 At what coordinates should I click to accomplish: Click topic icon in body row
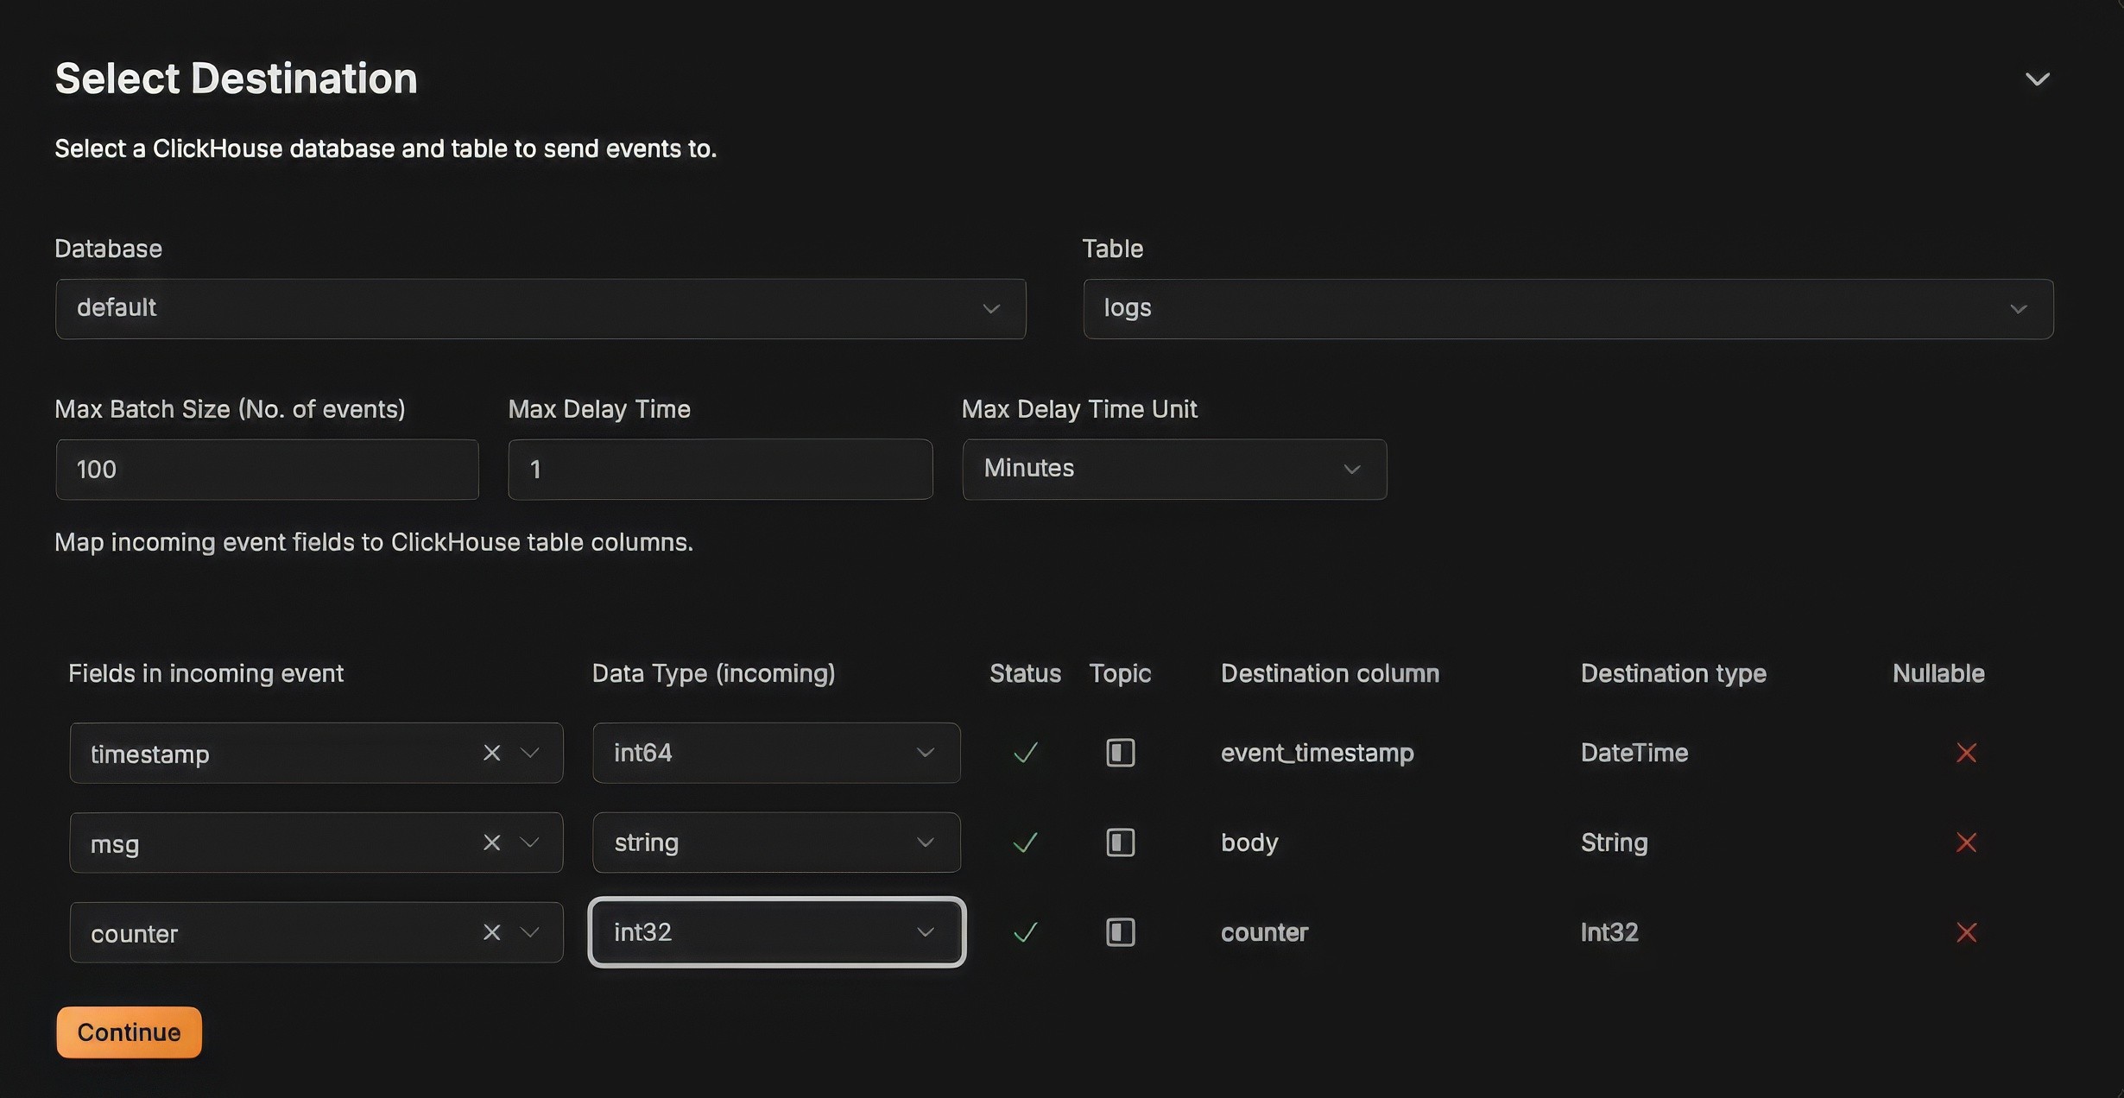click(1120, 842)
